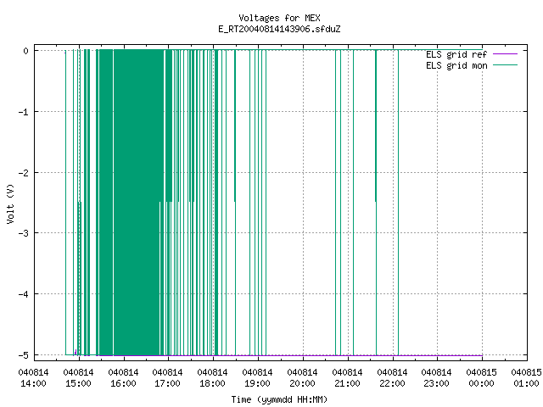543x407 pixels.
Task: Click the x-axis label 040814 16:00
Action: pos(123,378)
